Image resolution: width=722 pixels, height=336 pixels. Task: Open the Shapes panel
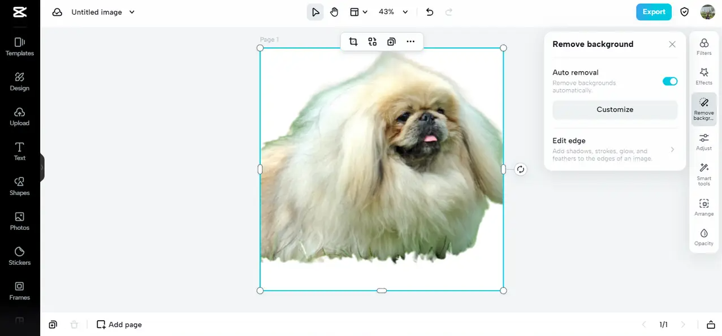tap(20, 186)
